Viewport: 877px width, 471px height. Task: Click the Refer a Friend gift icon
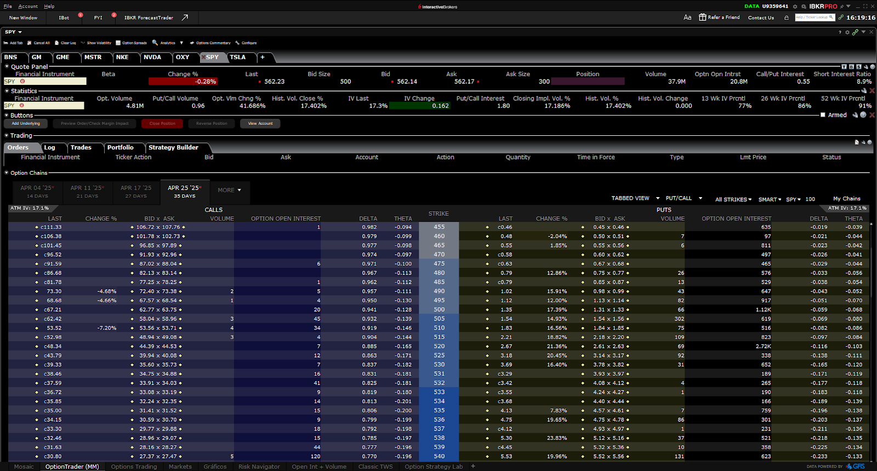[x=702, y=18]
